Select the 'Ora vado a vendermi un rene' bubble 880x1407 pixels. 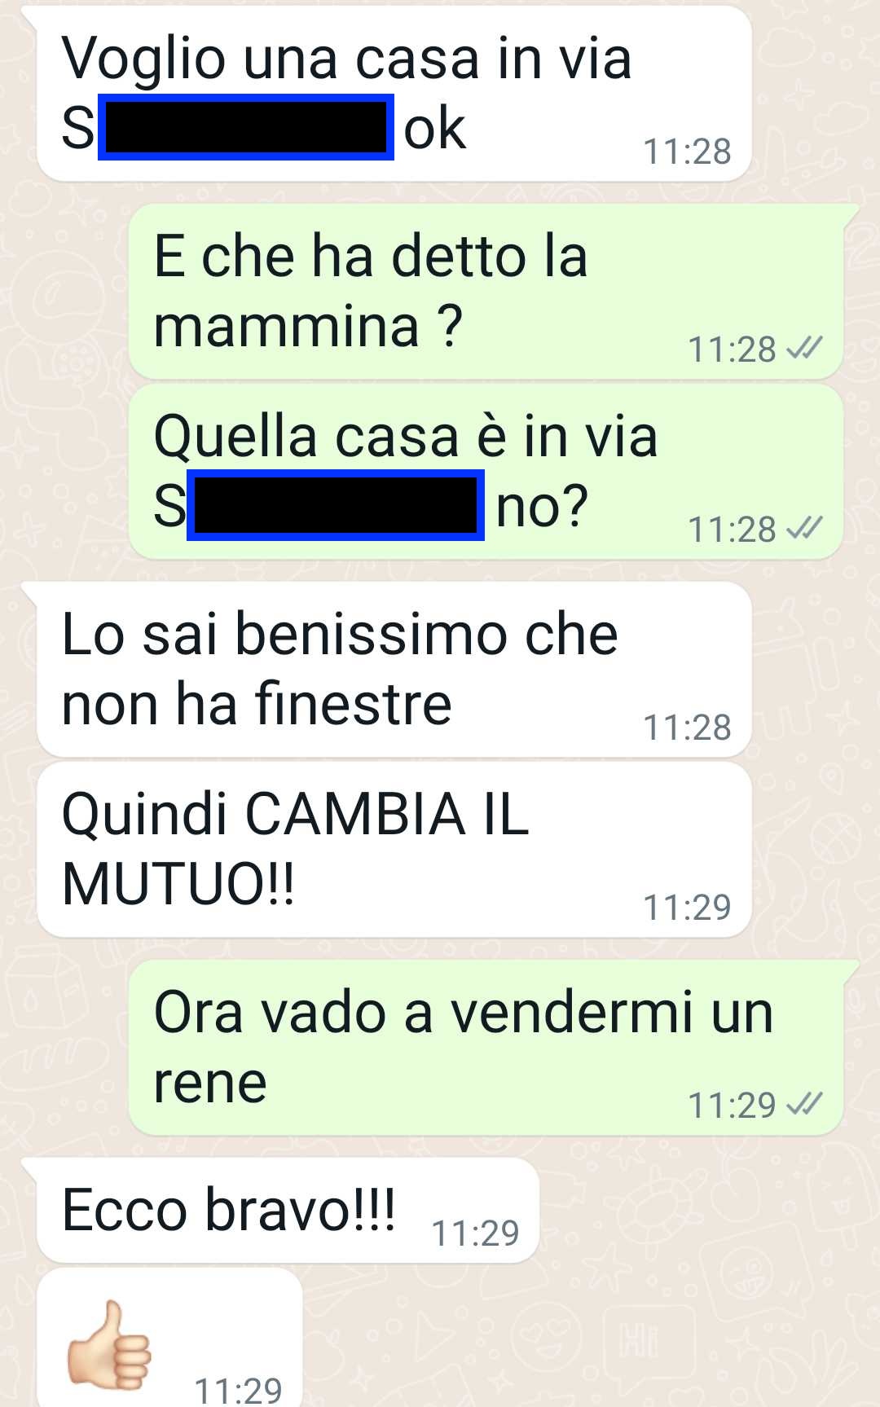pos(486,1048)
